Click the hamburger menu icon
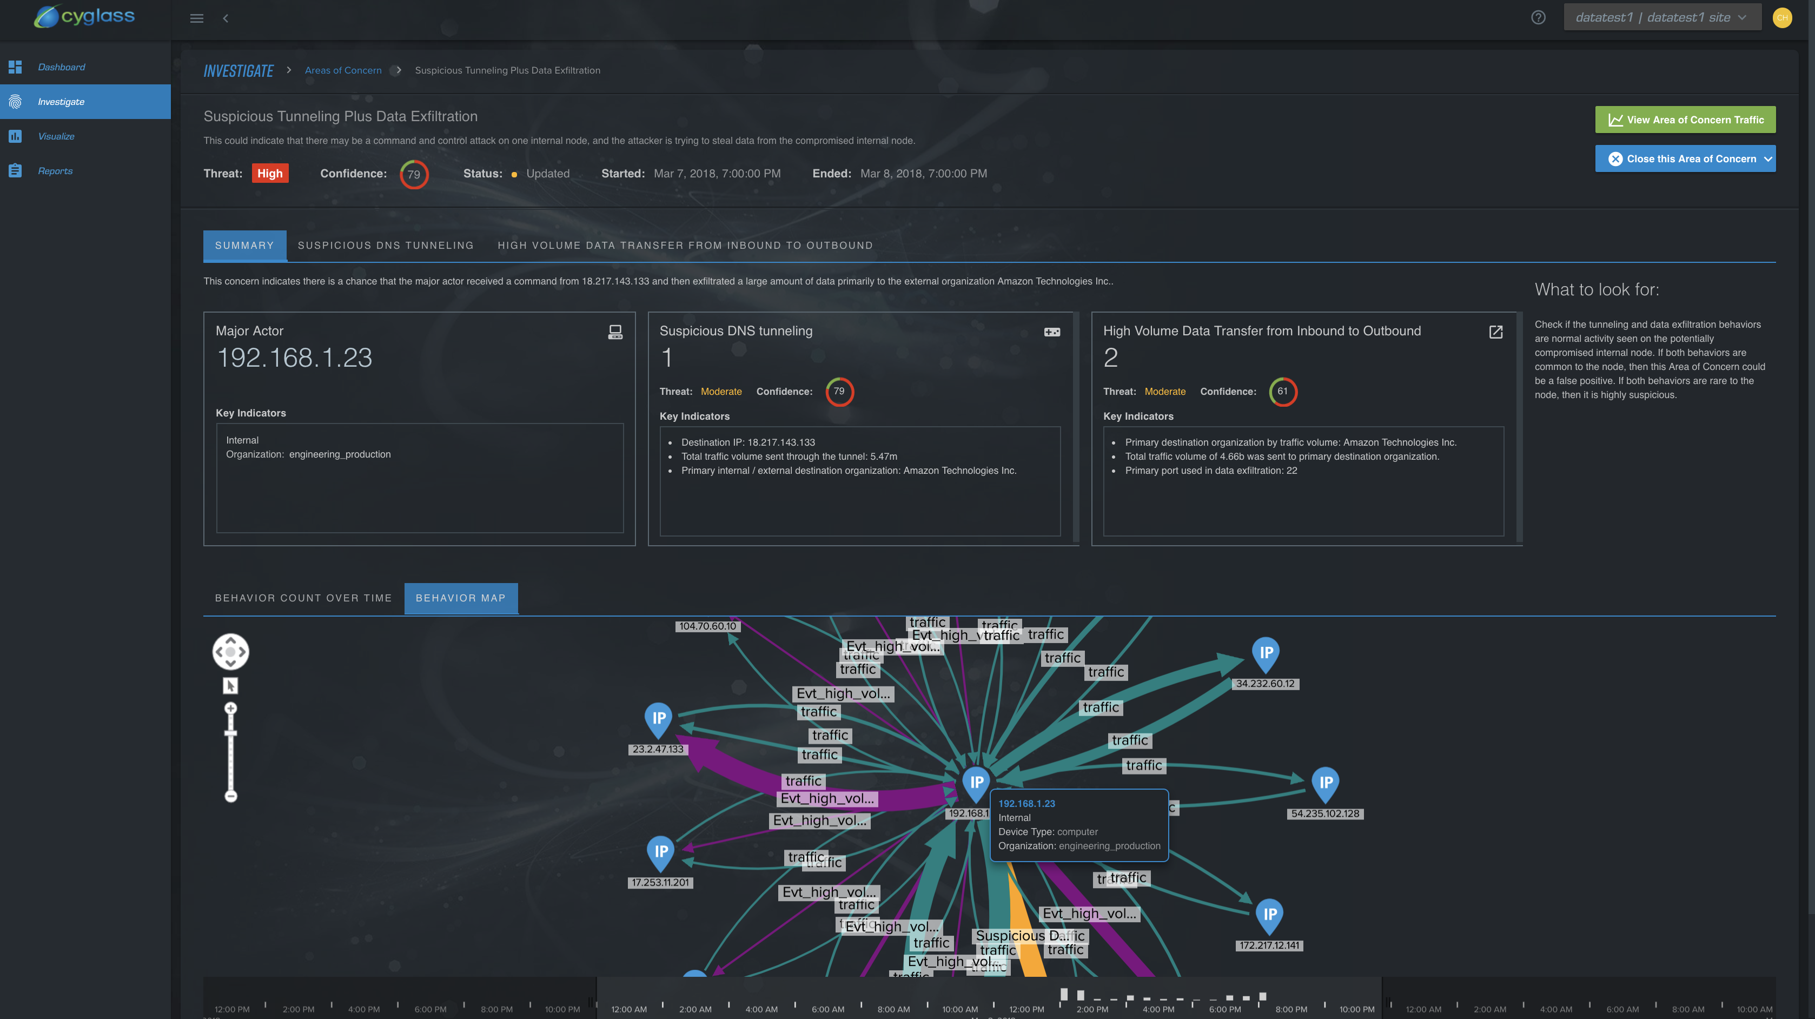 pos(196,18)
